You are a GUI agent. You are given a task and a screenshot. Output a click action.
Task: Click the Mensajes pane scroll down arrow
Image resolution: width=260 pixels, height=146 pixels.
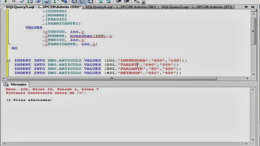(252, 140)
